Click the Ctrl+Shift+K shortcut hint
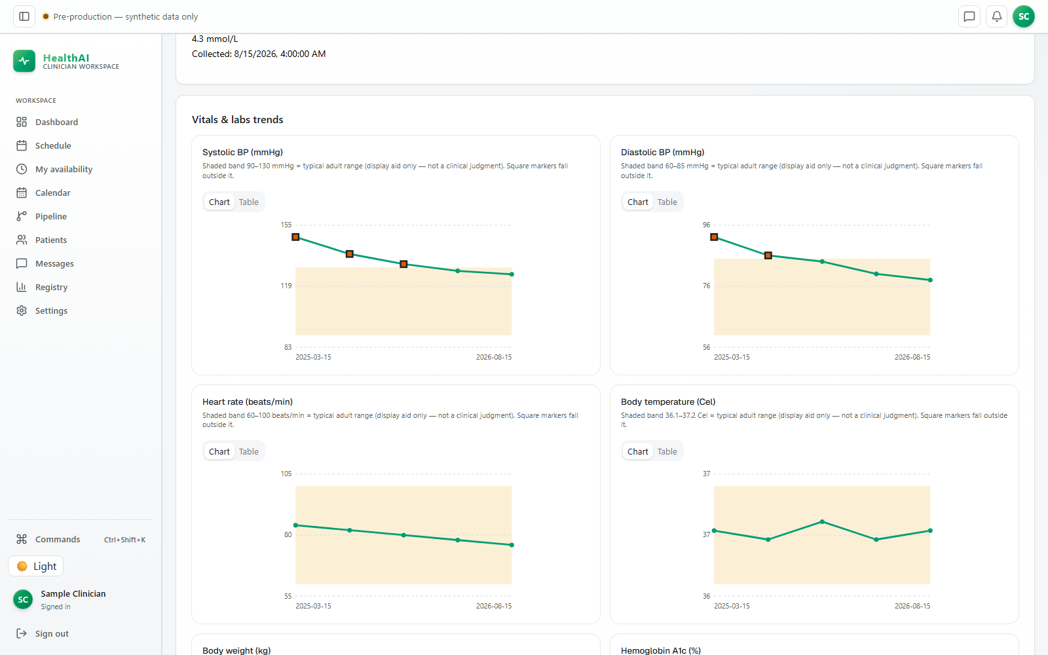The image size is (1048, 655). [x=124, y=540]
